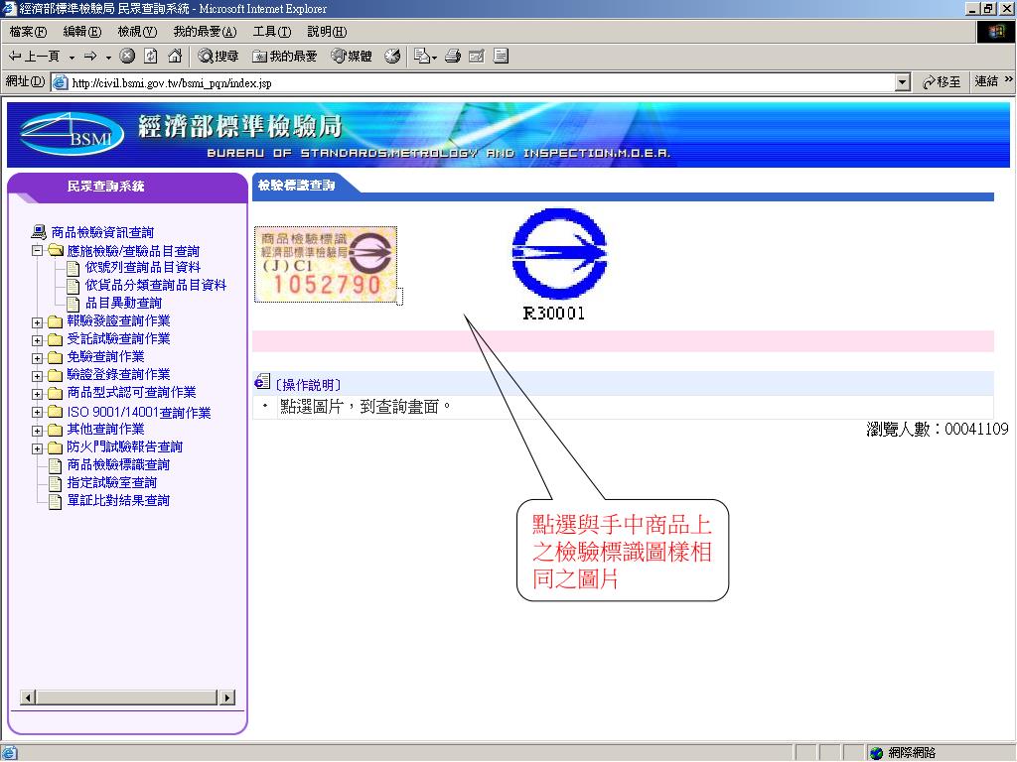Click the 商品檢驗資訊查詢 root tree item
This screenshot has height=762, width=1017.
click(102, 232)
